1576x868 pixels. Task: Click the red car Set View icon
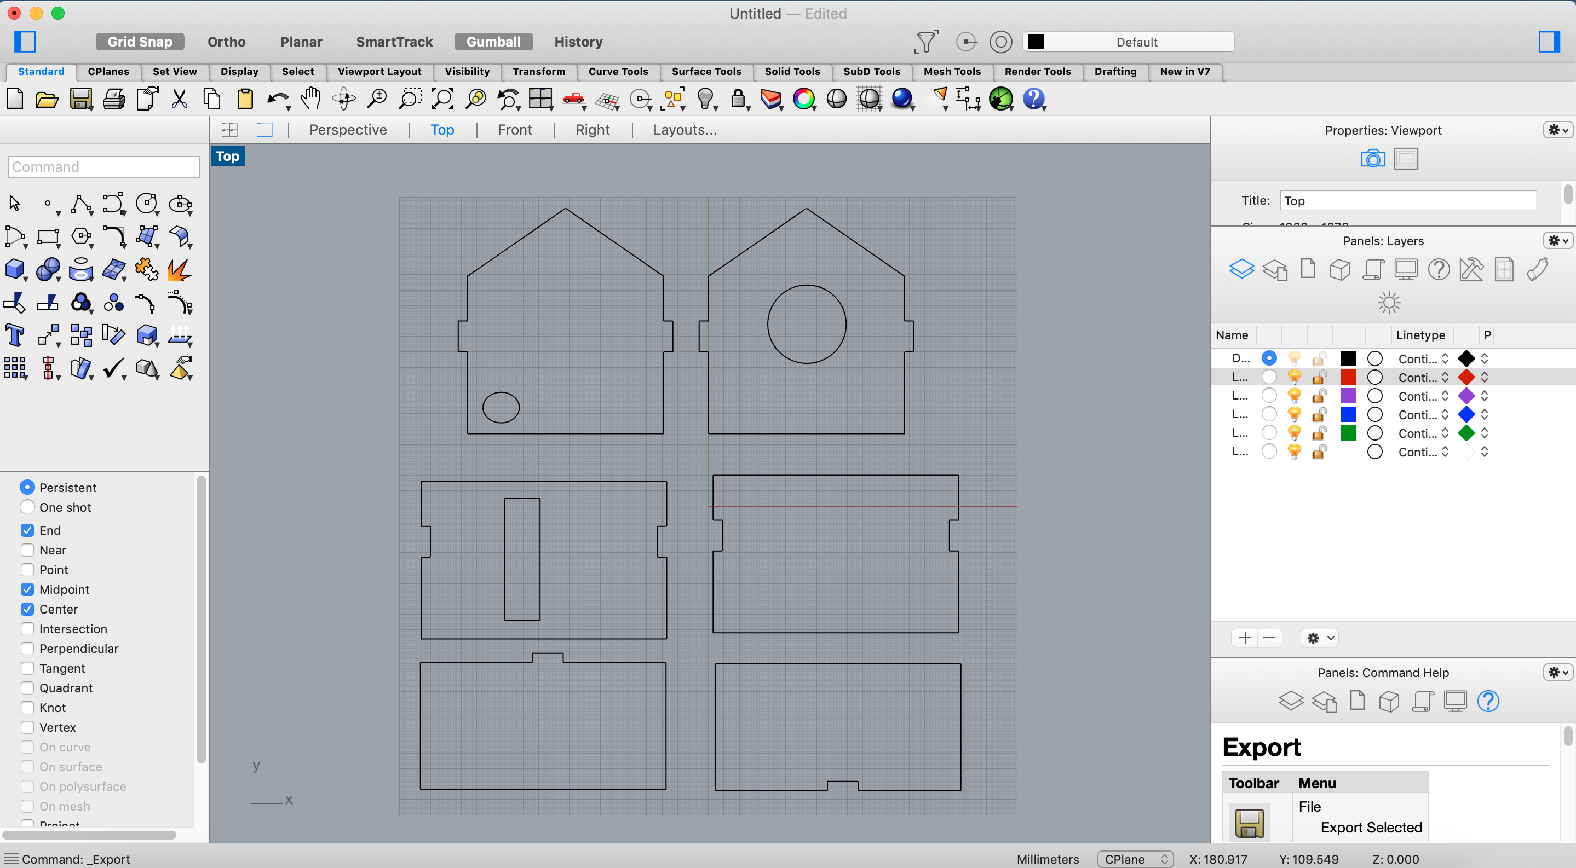573,99
